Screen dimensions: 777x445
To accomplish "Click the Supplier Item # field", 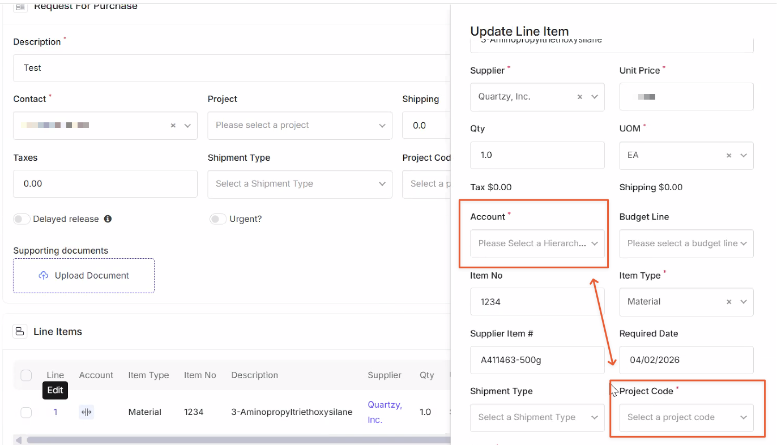I will point(537,360).
